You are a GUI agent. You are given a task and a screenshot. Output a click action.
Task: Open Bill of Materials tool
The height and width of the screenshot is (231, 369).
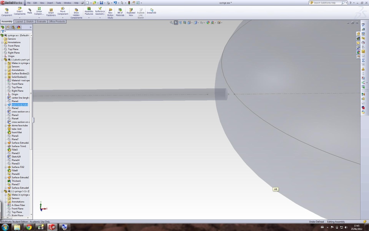point(120,12)
